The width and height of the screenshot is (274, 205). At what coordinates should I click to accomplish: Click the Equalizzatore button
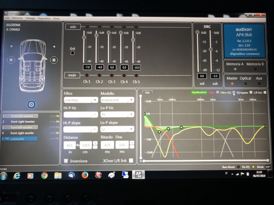coord(199,92)
